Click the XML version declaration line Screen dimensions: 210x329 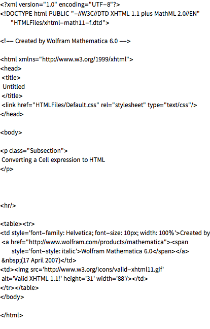point(60,5)
